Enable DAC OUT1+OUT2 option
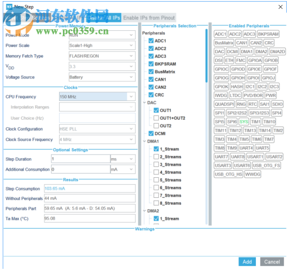Image resolution: width=290 pixels, height=271 pixels. point(156,118)
